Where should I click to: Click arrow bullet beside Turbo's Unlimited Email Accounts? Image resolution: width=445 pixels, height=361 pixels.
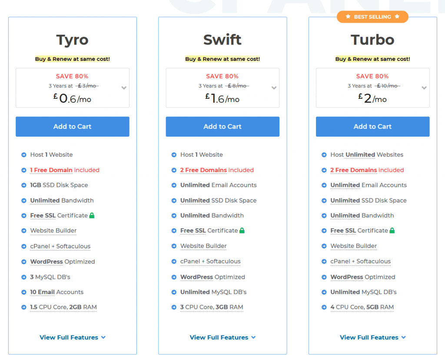(x=324, y=185)
